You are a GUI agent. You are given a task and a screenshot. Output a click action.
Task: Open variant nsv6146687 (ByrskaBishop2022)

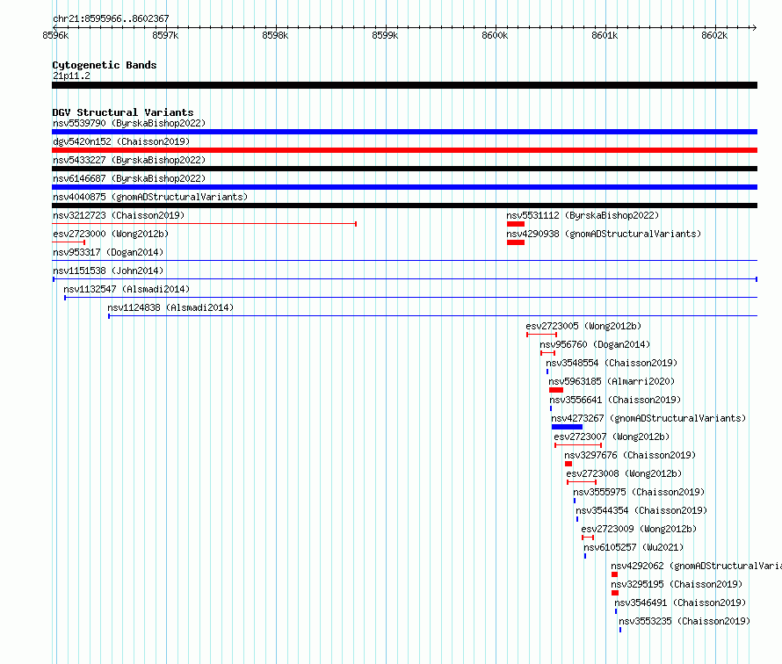(129, 178)
